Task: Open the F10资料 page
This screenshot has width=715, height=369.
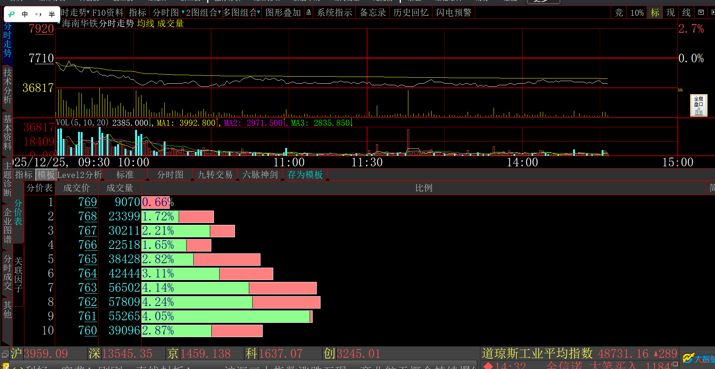Action: [x=108, y=13]
